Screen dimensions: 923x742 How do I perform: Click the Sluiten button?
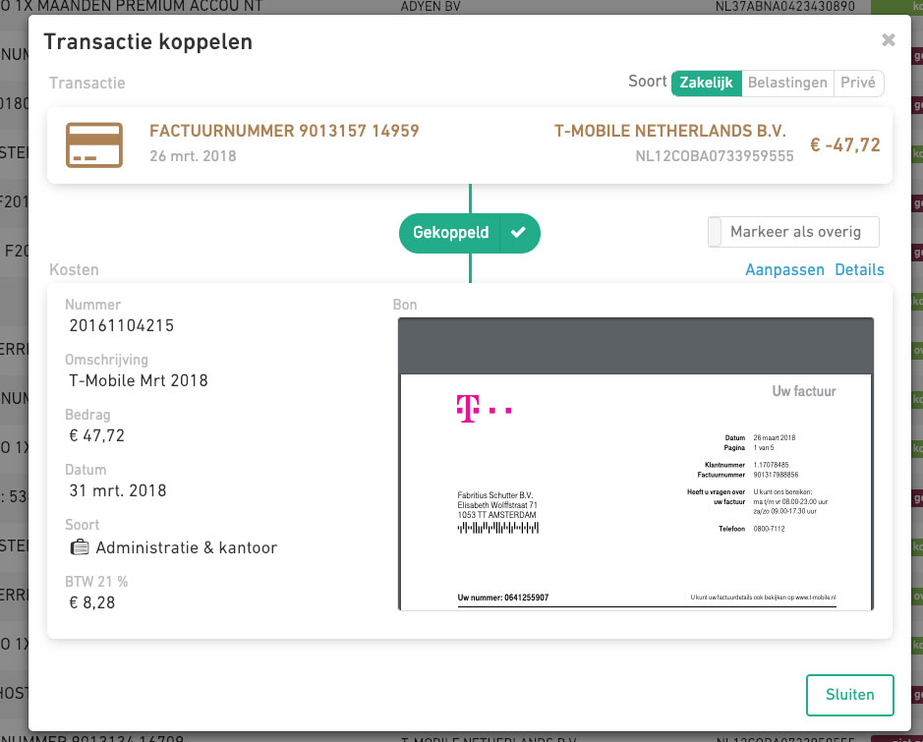click(850, 695)
